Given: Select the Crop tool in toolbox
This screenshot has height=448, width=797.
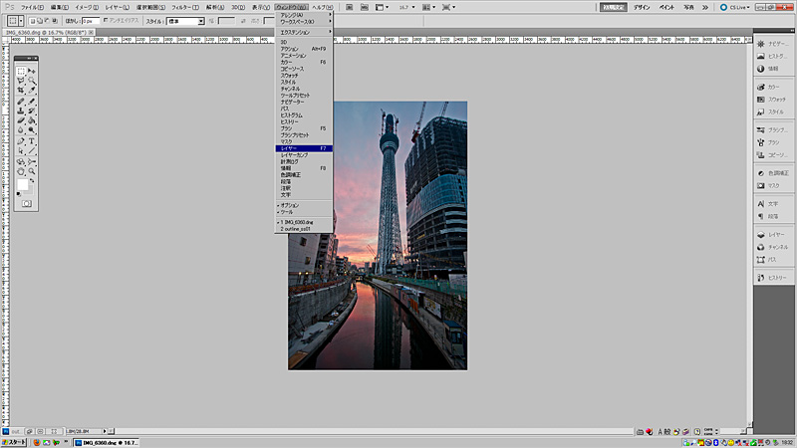Looking at the screenshot, I should (x=21, y=91).
